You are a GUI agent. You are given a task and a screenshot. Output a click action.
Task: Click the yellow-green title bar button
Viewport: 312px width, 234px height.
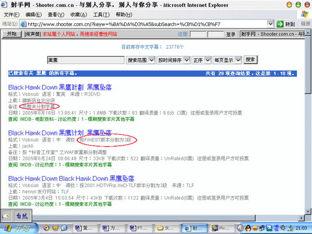click(289, 4)
